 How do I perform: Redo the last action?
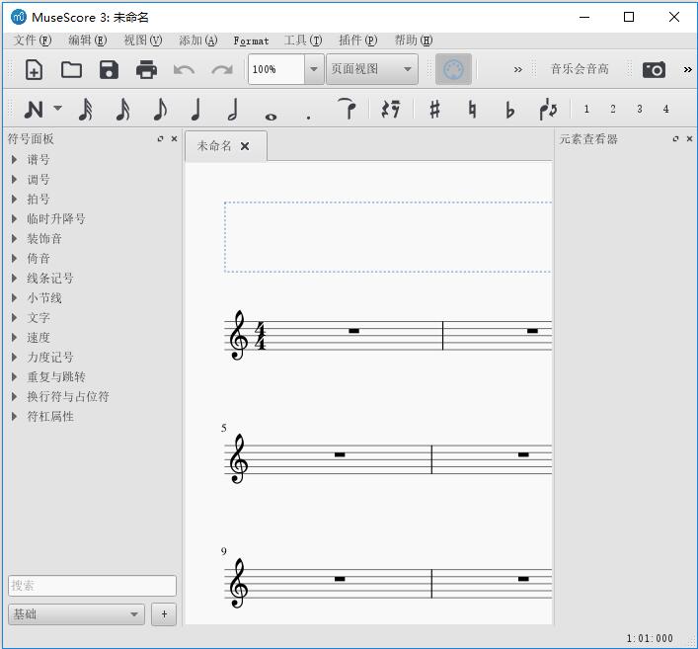(x=222, y=69)
